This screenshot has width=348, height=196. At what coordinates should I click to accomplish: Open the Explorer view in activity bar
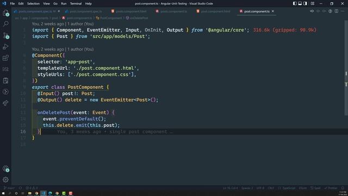pos(6,13)
